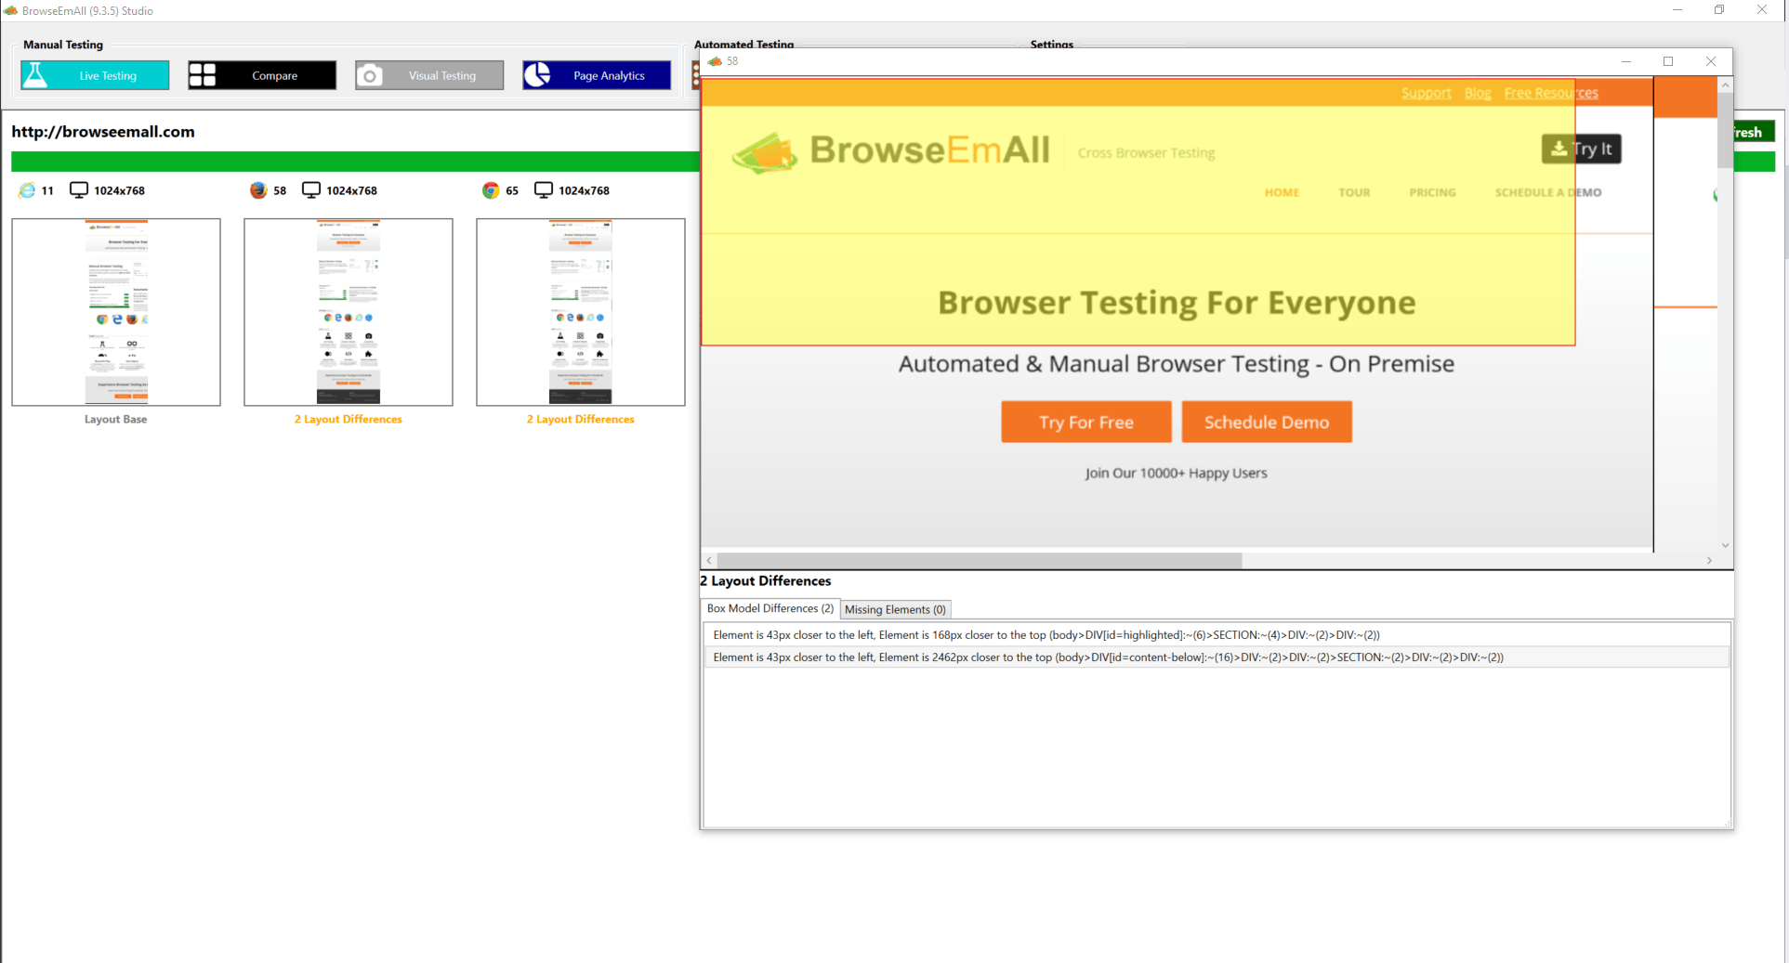The image size is (1789, 963).
Task: Click the Chrome 2 Layout Differences label
Action: tap(580, 419)
